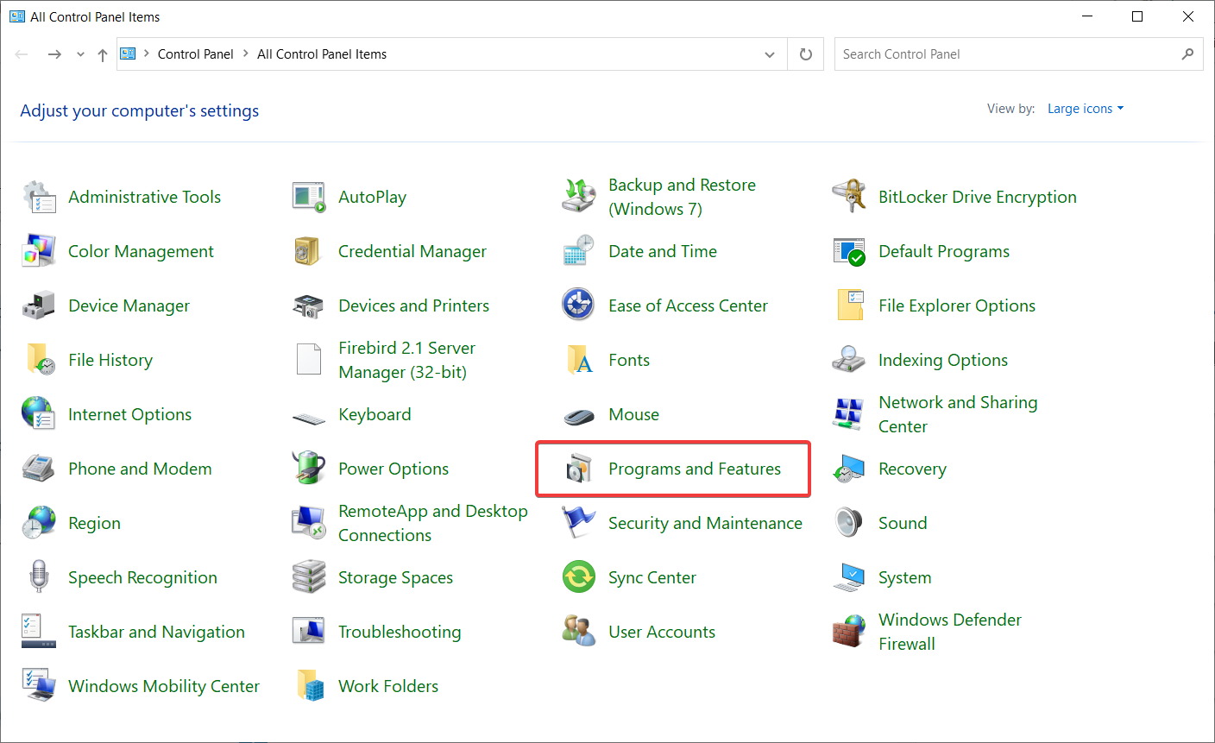Click All Control Panel Items breadcrumb
This screenshot has height=743, width=1215.
(322, 54)
